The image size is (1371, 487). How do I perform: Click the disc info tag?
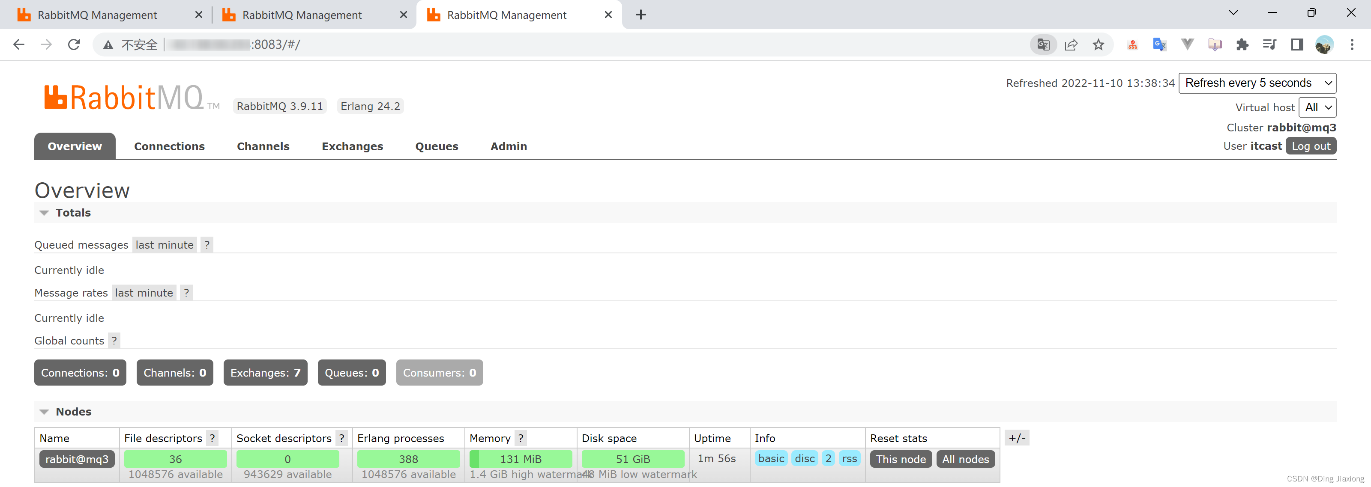click(805, 458)
